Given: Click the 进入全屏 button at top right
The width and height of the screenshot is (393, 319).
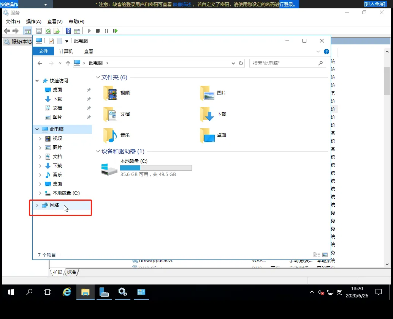Looking at the screenshot, I should (x=375, y=4).
